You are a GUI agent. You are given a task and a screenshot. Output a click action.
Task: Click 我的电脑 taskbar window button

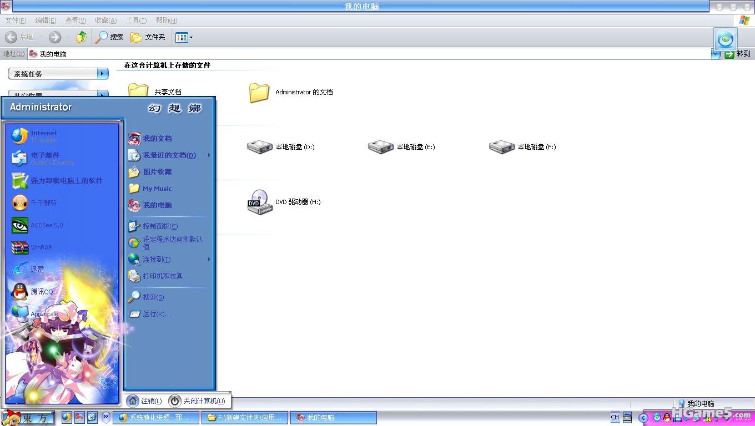[334, 418]
